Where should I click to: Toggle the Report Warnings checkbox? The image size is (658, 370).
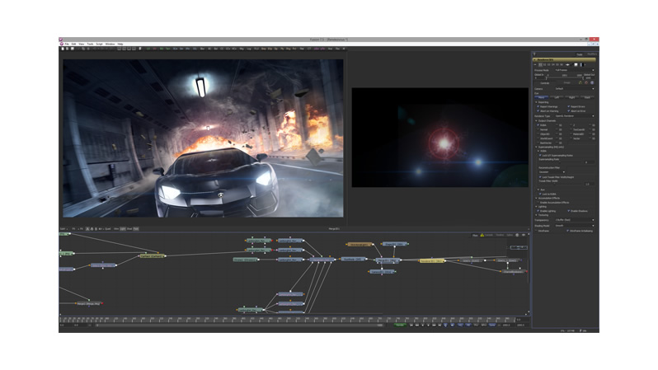[x=538, y=106]
